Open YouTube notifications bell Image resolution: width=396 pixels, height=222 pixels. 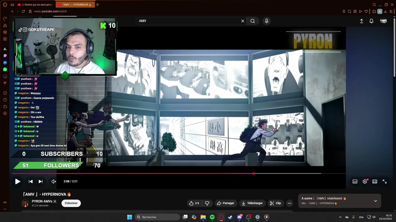coord(371,21)
